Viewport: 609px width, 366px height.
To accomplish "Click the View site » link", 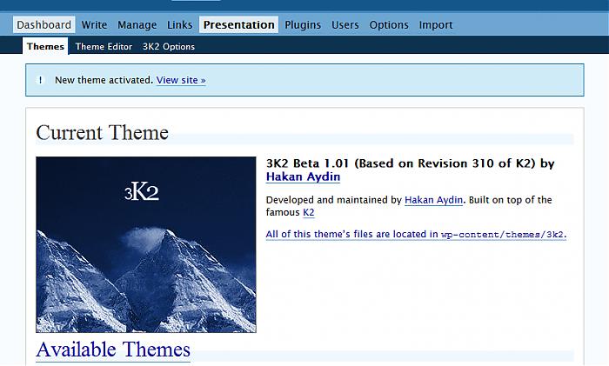I will [181, 80].
